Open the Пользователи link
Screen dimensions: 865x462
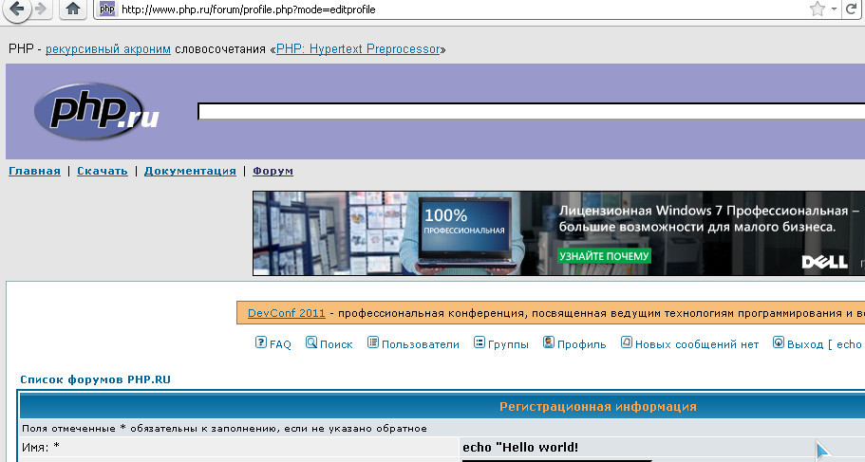point(421,344)
